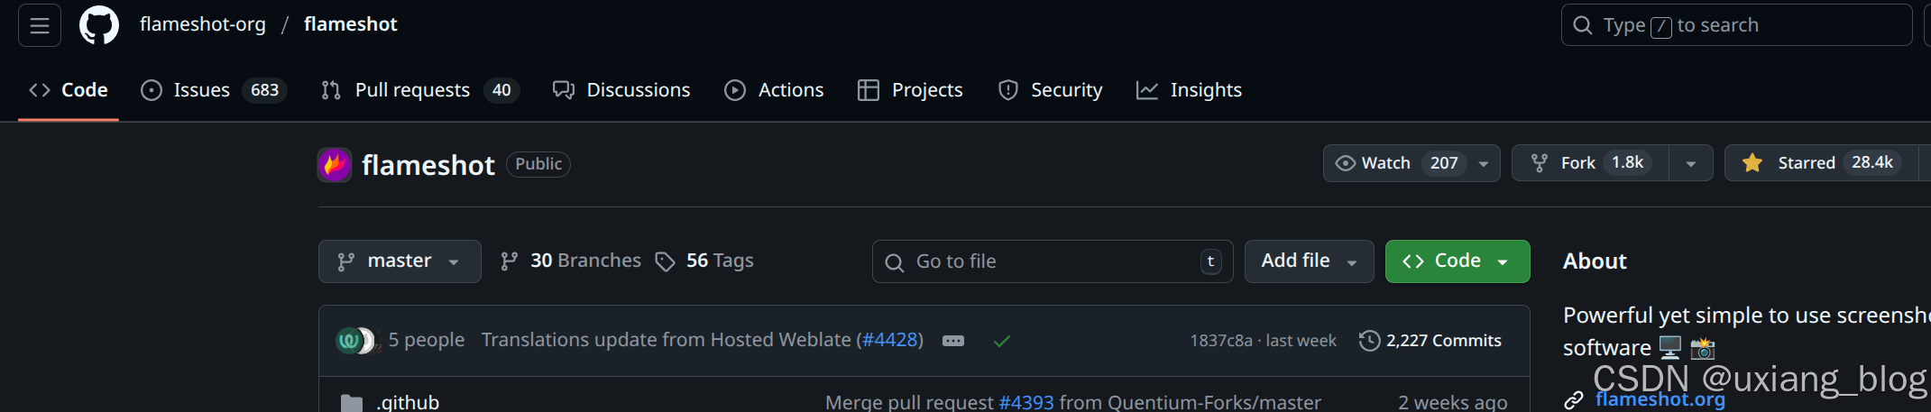Open the Discussions tab
This screenshot has width=1931, height=412.
pos(621,90)
